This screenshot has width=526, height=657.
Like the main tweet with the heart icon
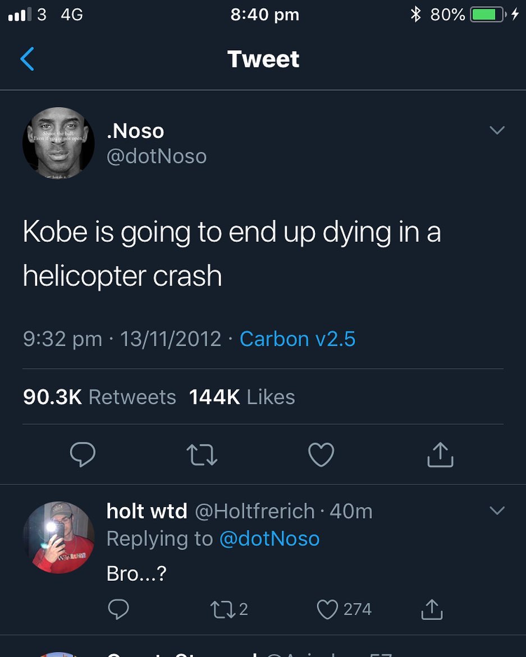pyautogui.click(x=322, y=454)
